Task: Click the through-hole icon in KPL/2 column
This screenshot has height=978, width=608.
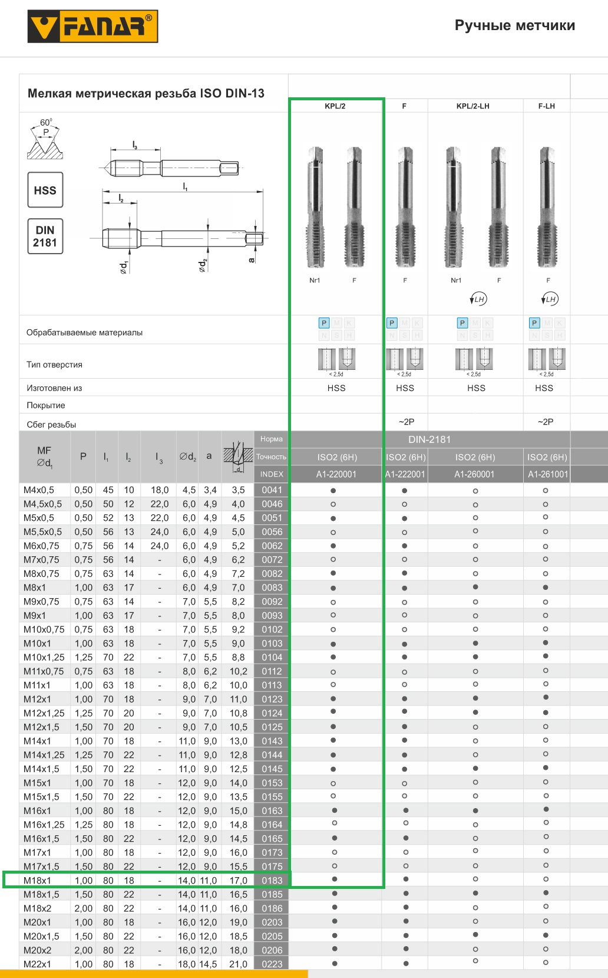Action: pos(326,359)
